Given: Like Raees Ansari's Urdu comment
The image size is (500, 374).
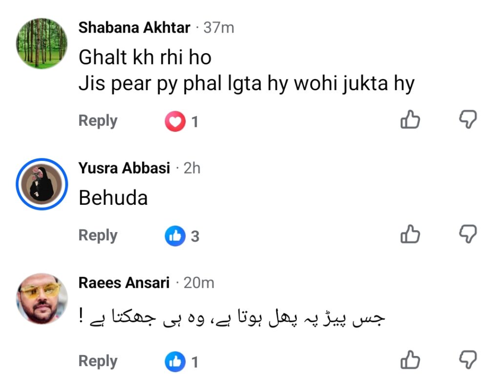Looking at the screenshot, I should 410,360.
